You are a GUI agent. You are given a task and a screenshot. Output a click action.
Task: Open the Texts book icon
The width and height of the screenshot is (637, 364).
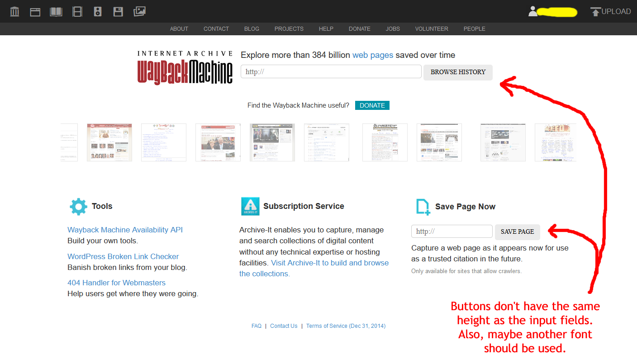[x=56, y=11]
